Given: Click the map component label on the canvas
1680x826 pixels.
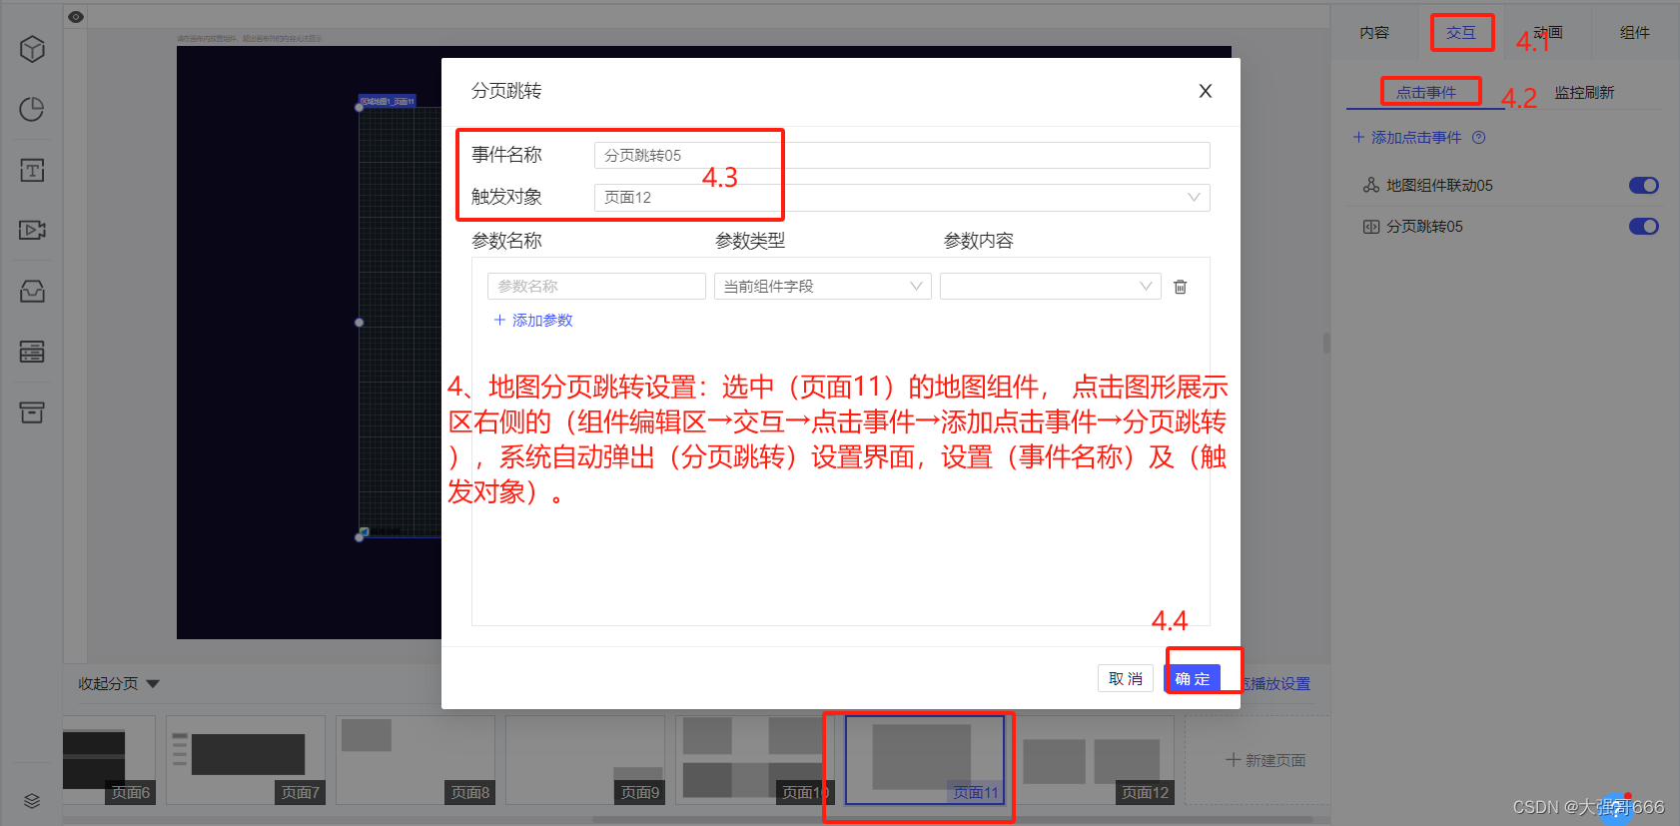Looking at the screenshot, I should point(388,101).
